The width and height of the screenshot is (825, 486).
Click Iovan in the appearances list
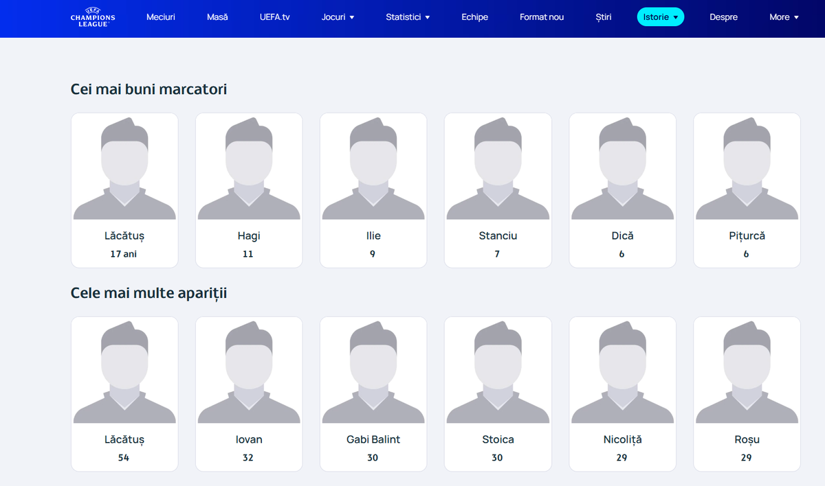click(249, 393)
